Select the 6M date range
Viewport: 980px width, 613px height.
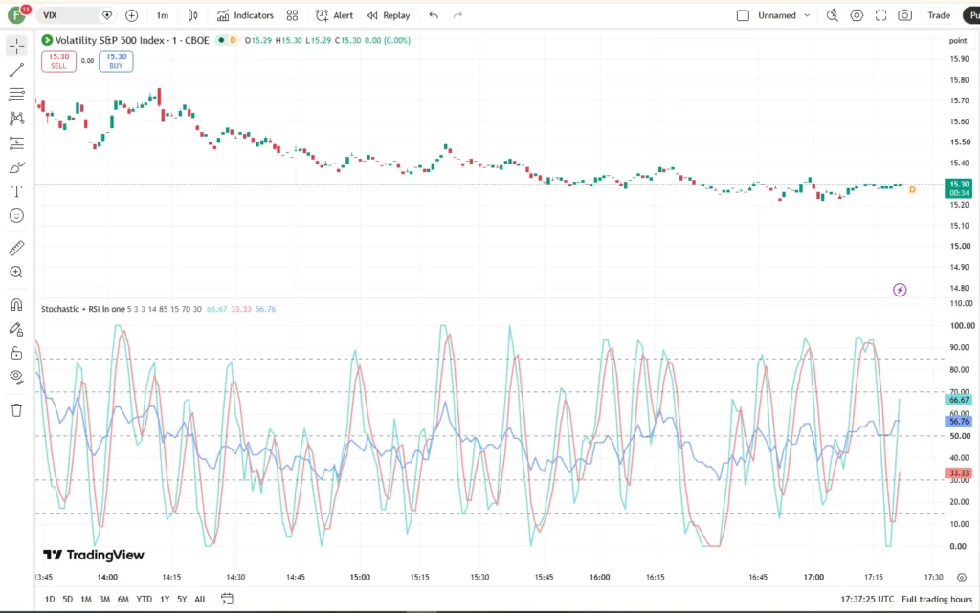[123, 599]
